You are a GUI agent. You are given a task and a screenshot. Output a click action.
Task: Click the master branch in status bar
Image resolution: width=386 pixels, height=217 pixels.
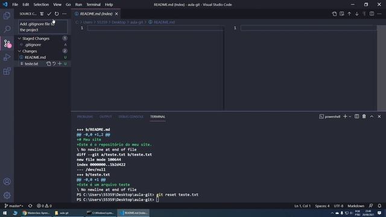[x=14, y=206]
